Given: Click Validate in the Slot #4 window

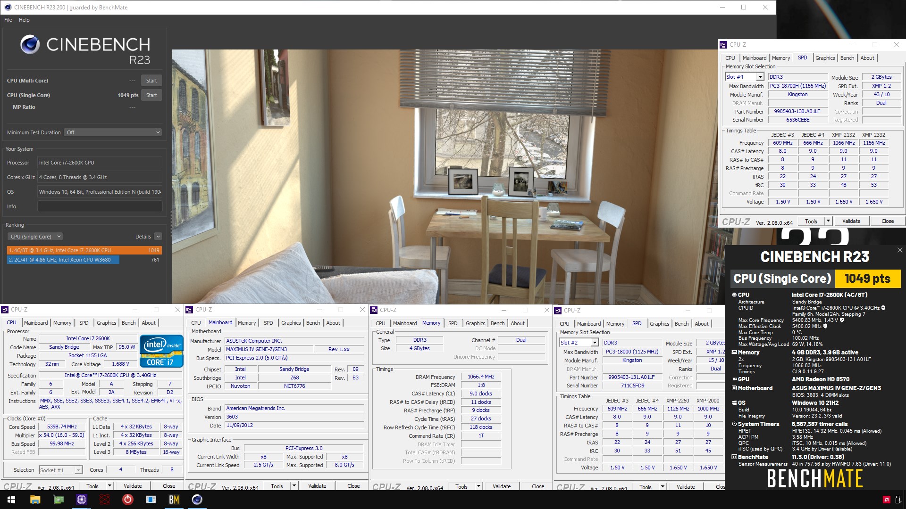Looking at the screenshot, I should (851, 221).
